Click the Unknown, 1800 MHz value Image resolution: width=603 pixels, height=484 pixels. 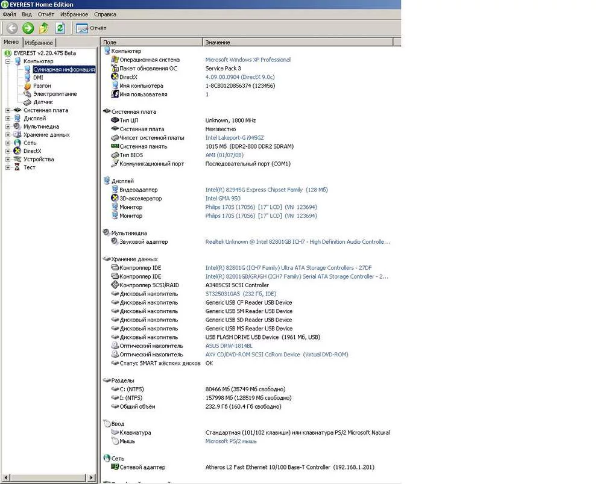pos(230,120)
